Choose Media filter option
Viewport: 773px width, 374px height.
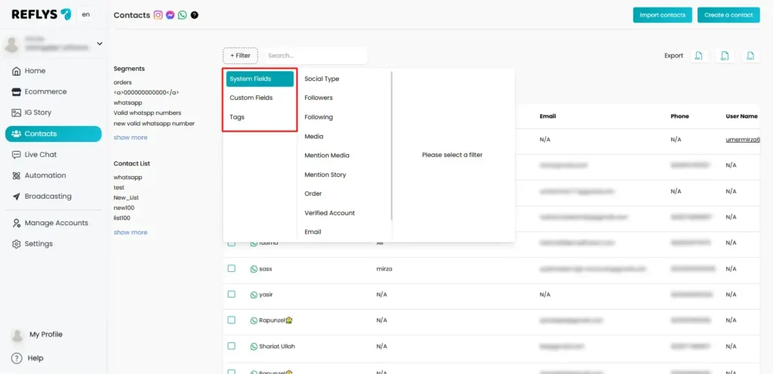coord(314,136)
